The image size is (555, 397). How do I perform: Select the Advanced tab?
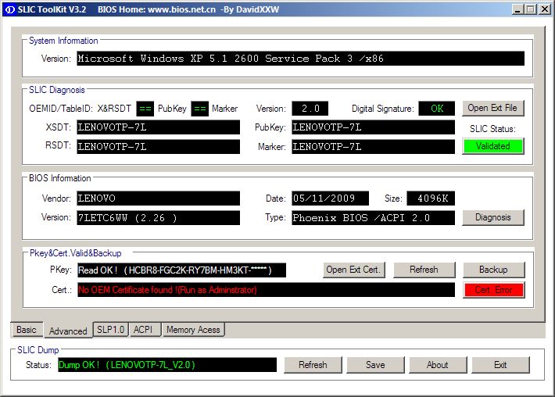click(68, 331)
